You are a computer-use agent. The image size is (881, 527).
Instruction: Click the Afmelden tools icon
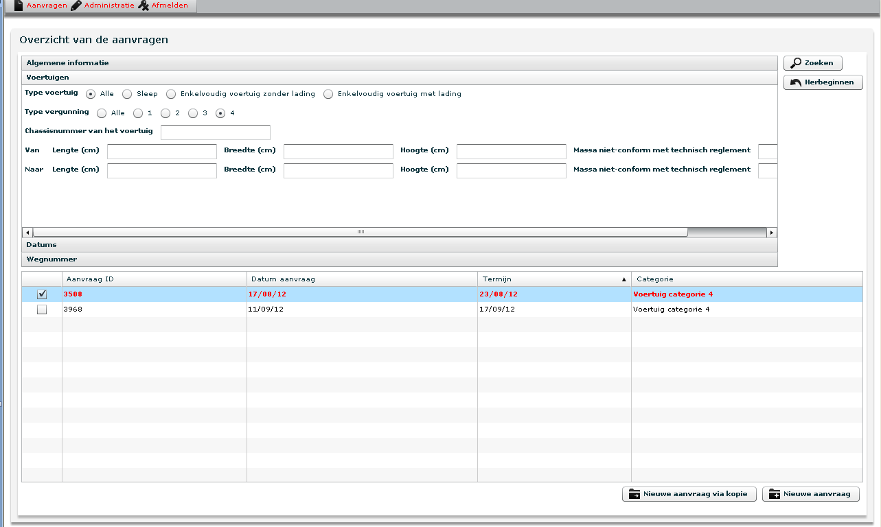[x=144, y=5]
